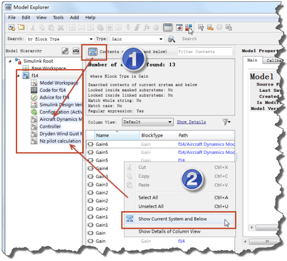
Task: Click the bottom horizontal scrollbar thumb
Action: [x=265, y=242]
